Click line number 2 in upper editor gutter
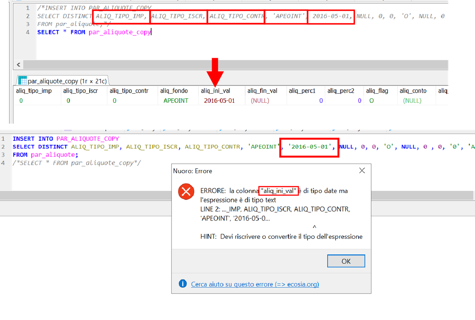The width and height of the screenshot is (475, 320). coord(28,16)
